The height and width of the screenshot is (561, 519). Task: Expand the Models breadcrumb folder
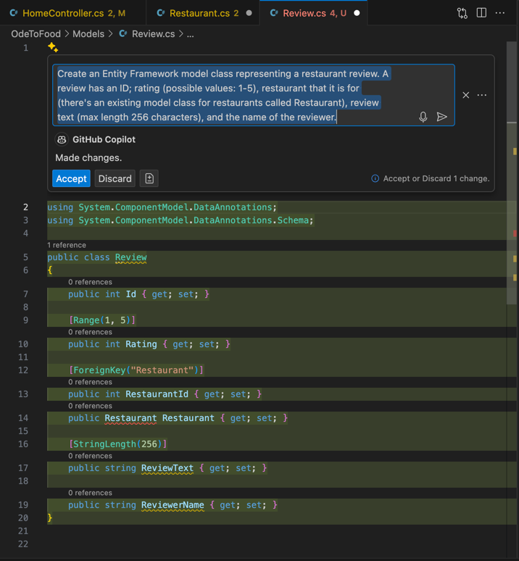88,34
